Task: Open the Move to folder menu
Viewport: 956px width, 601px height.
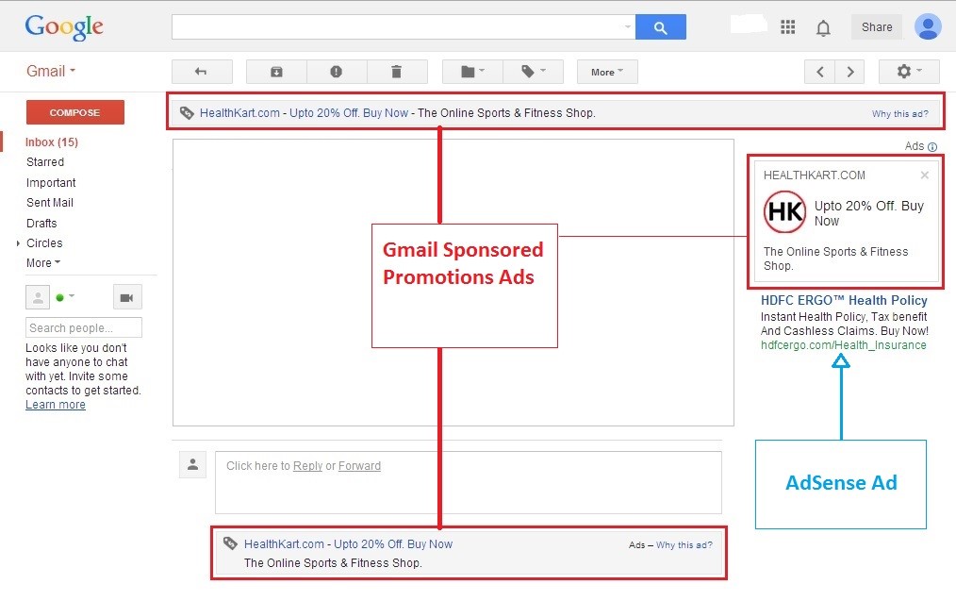Action: 472,72
